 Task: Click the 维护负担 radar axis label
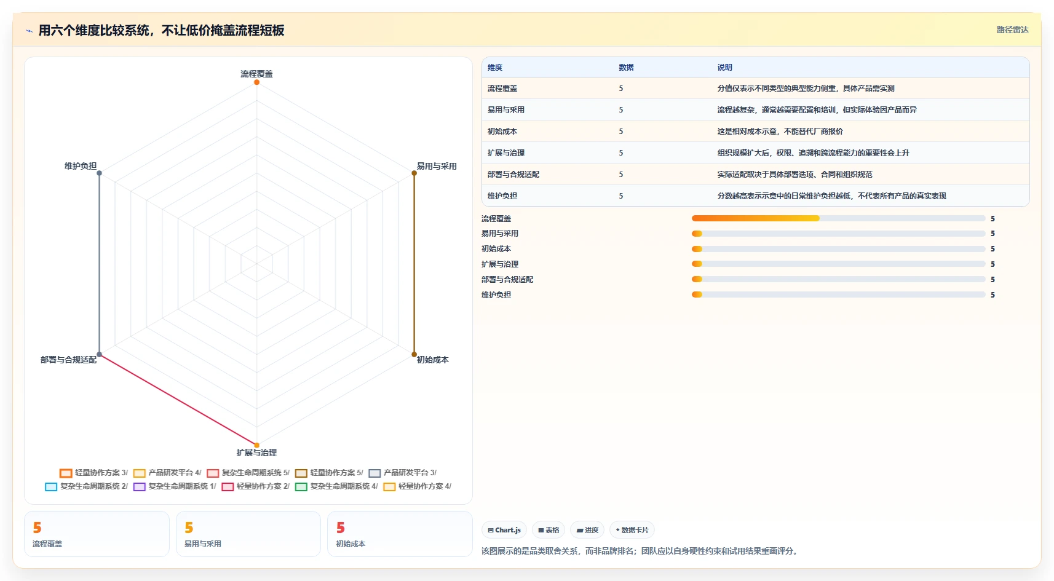point(81,166)
